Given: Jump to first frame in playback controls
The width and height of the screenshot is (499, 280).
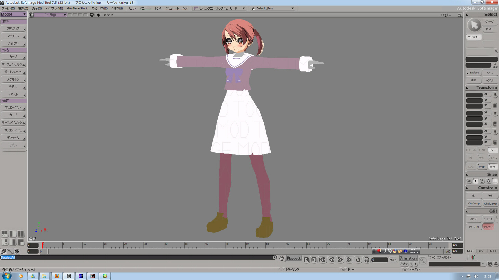Looking at the screenshot, I should [322, 260].
